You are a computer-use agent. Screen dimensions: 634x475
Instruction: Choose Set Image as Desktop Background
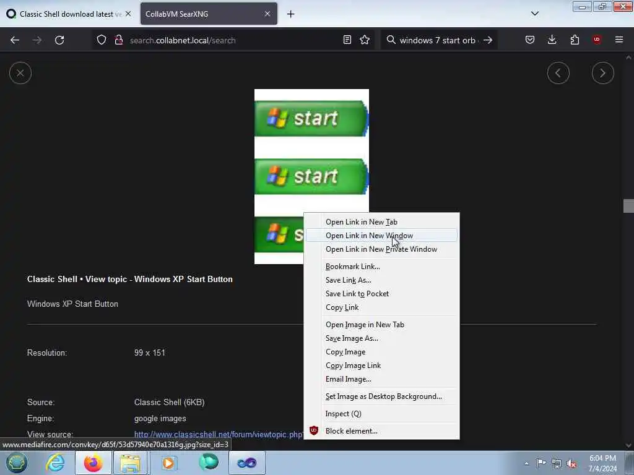tap(381, 396)
